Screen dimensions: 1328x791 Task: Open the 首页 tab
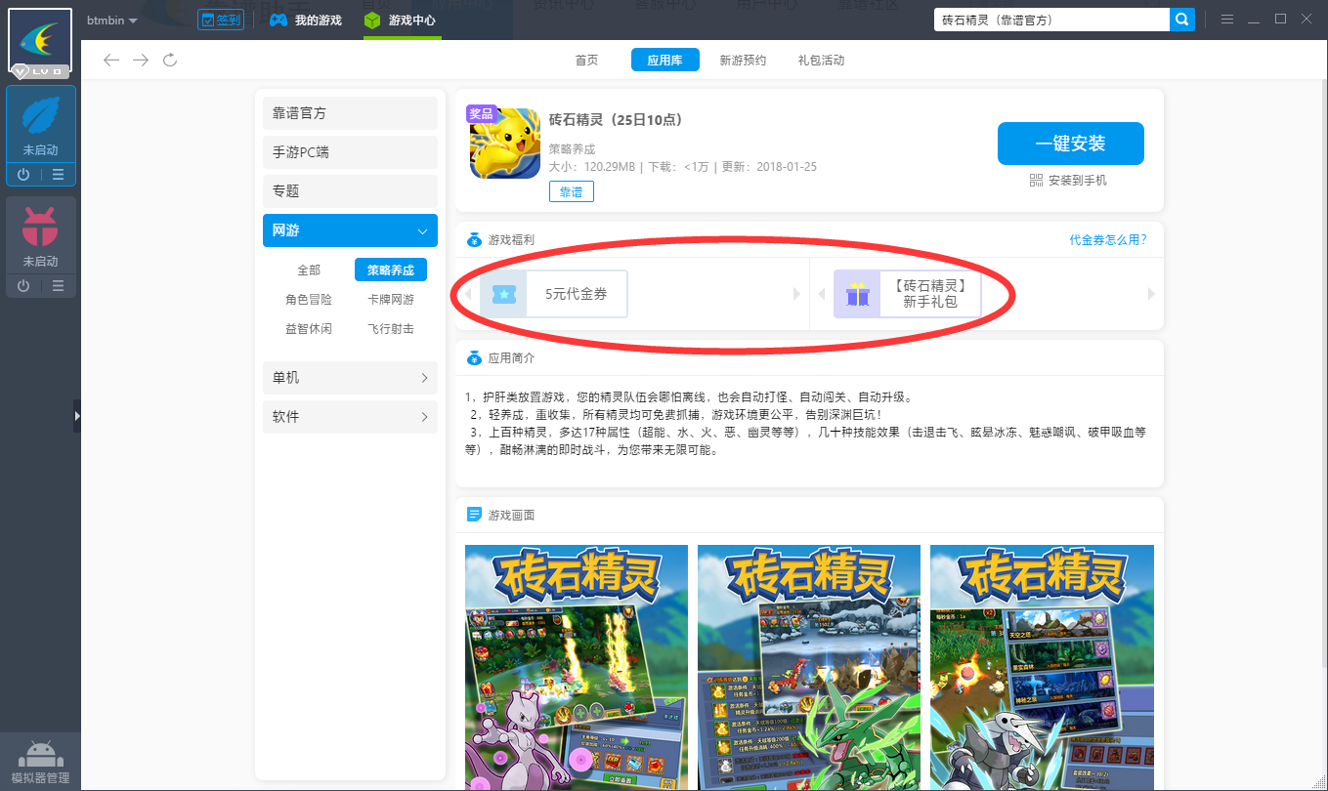[x=586, y=61]
